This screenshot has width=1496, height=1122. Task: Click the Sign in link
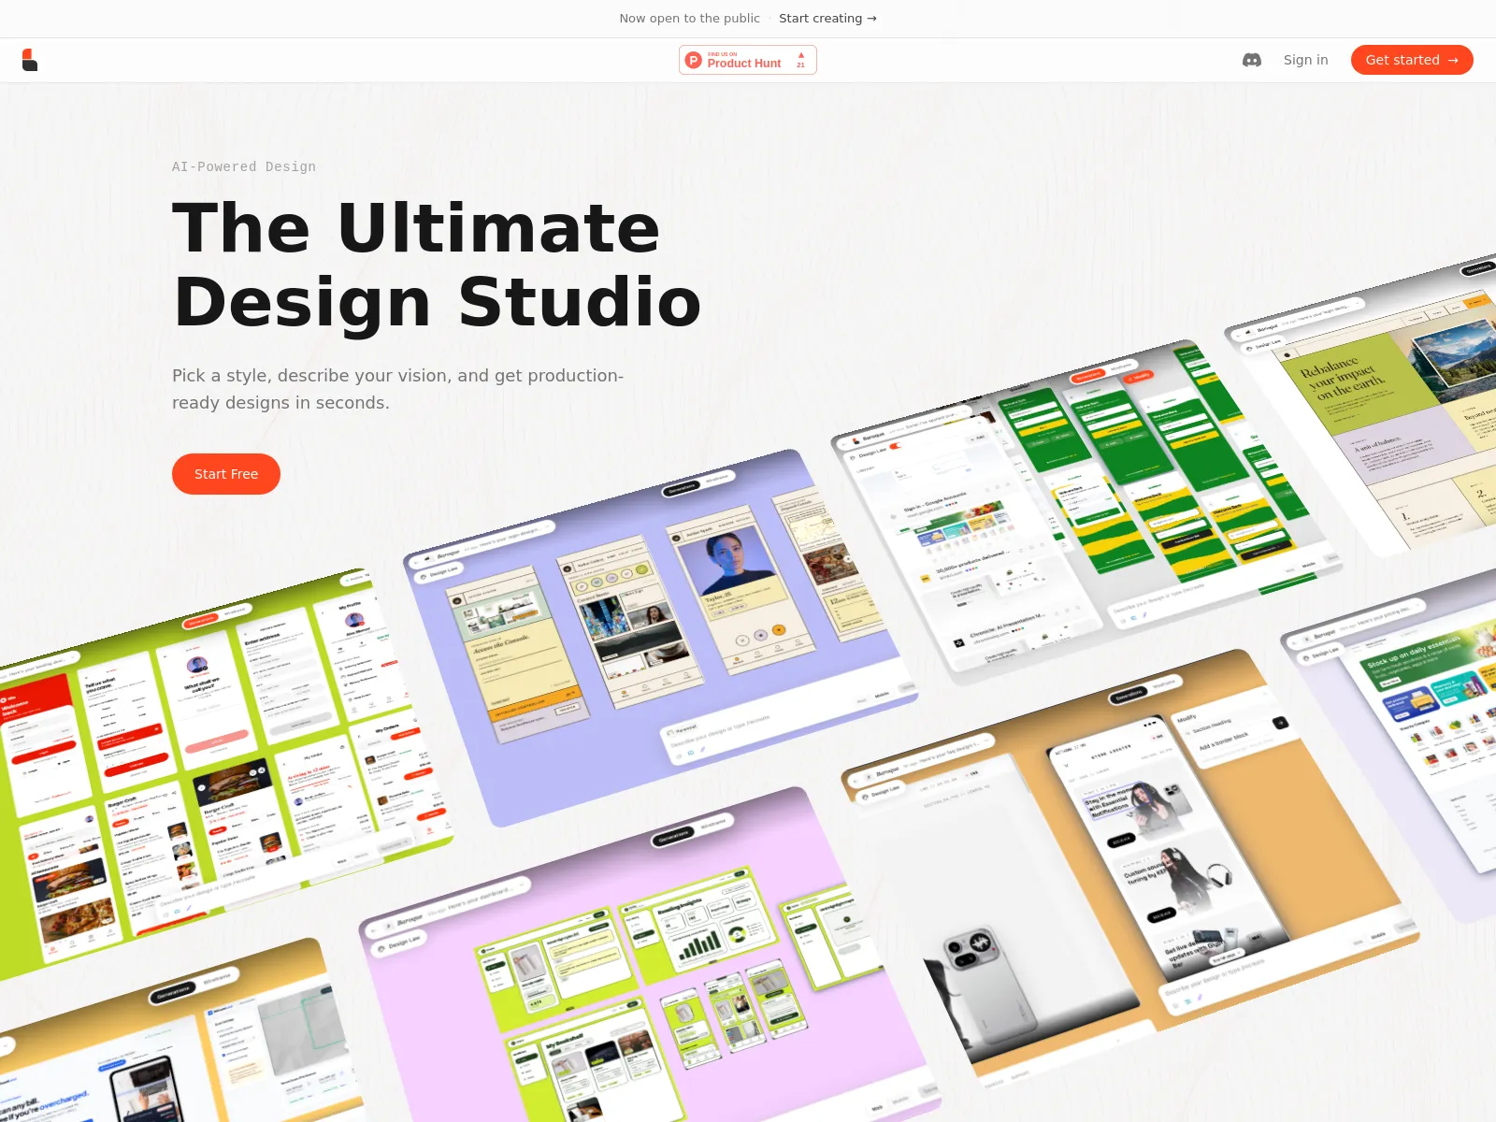point(1305,60)
